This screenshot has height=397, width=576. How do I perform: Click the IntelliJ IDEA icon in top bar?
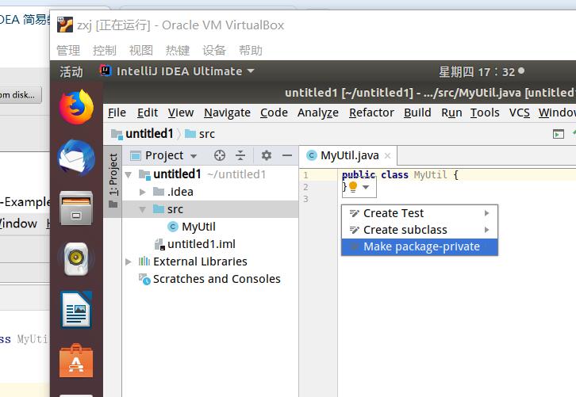click(x=106, y=71)
